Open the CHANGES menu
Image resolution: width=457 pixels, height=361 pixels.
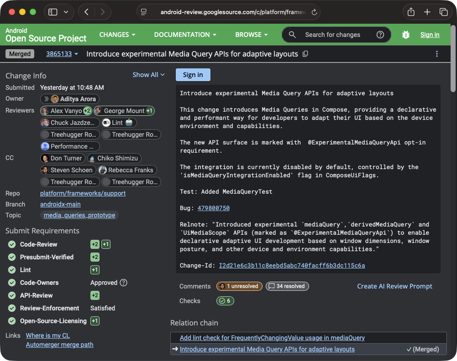(117, 35)
